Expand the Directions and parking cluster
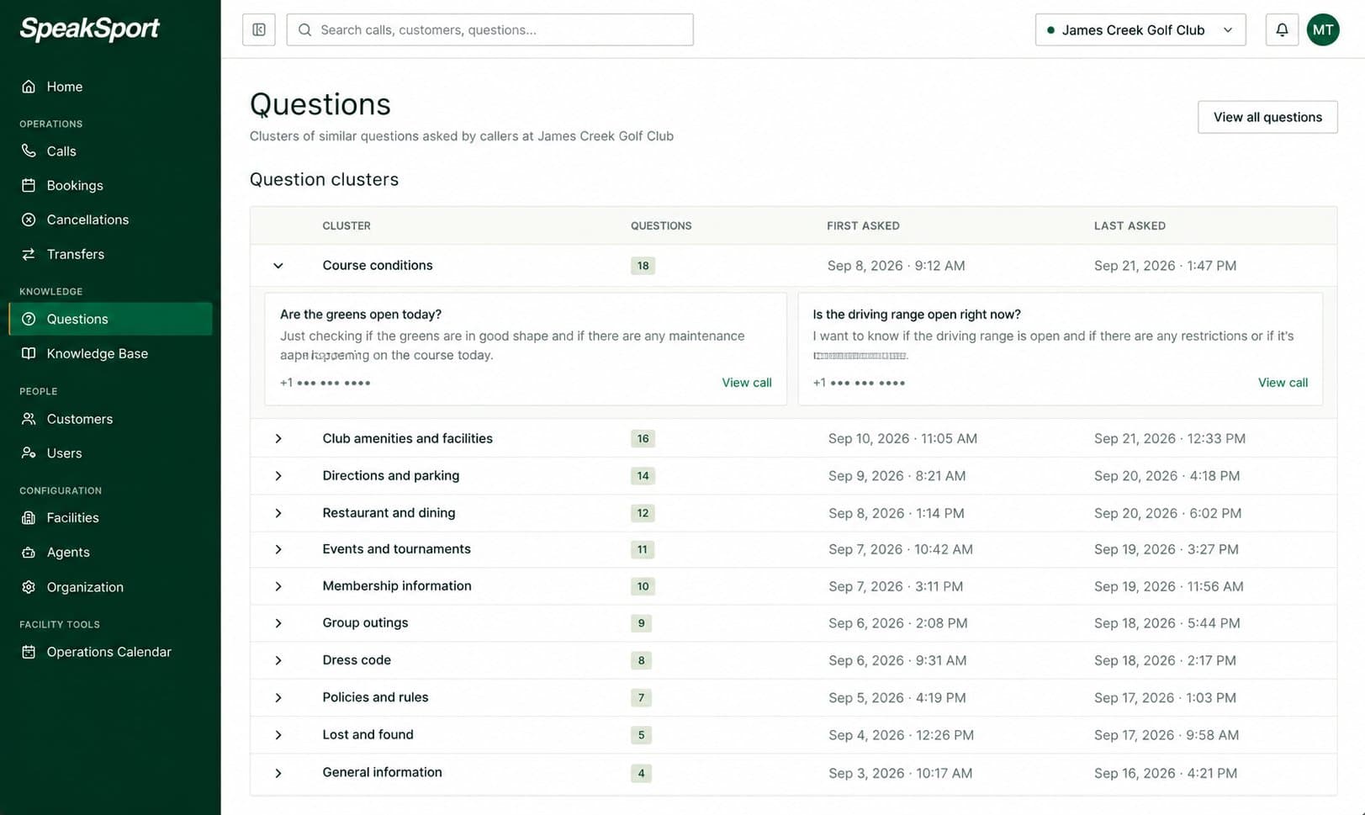 pos(278,476)
